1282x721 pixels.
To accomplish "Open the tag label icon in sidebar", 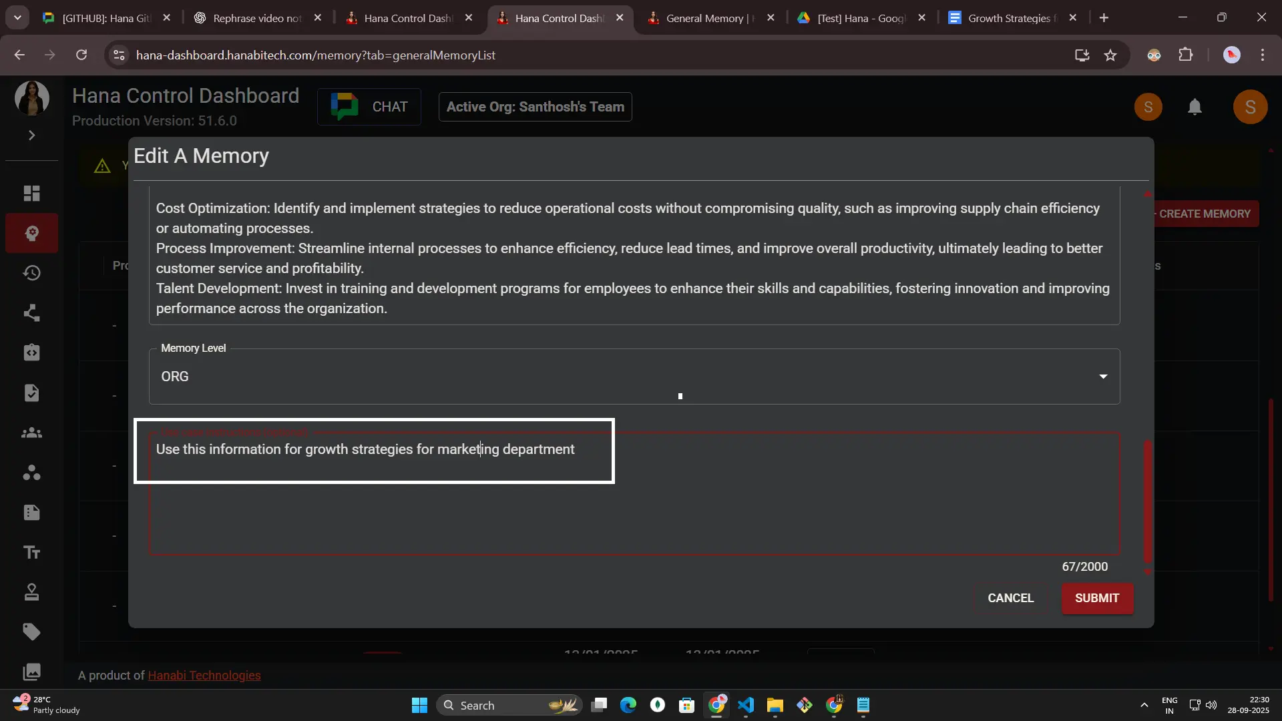I will [x=31, y=632].
